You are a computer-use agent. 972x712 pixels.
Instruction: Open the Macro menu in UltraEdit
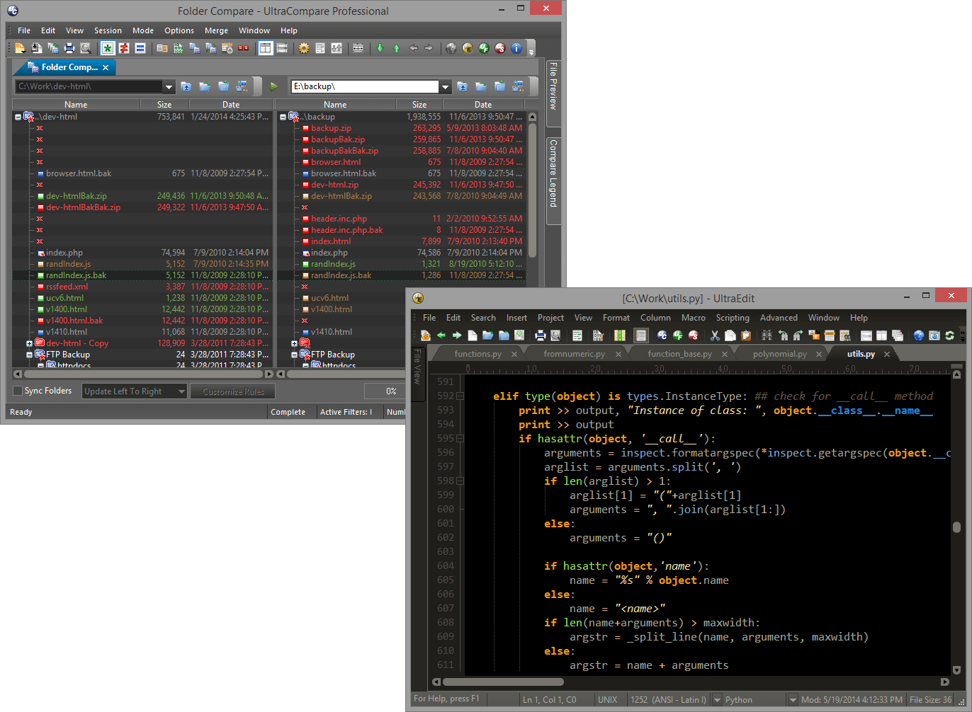point(693,318)
